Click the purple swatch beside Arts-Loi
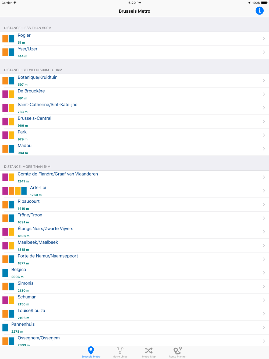This screenshot has height=359, width=269. tap(5, 191)
